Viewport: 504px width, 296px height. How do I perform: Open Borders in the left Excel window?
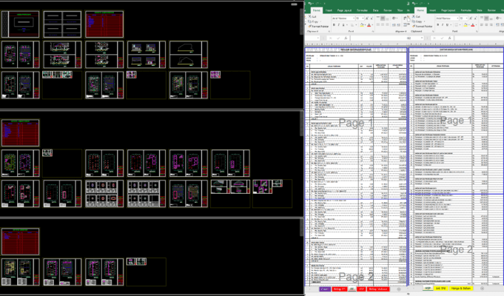point(353,24)
